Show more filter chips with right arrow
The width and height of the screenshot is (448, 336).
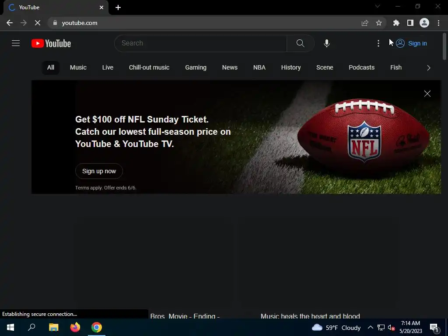[428, 68]
